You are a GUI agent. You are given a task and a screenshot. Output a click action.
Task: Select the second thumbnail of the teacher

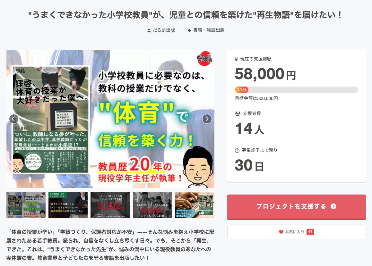[x=68, y=205]
